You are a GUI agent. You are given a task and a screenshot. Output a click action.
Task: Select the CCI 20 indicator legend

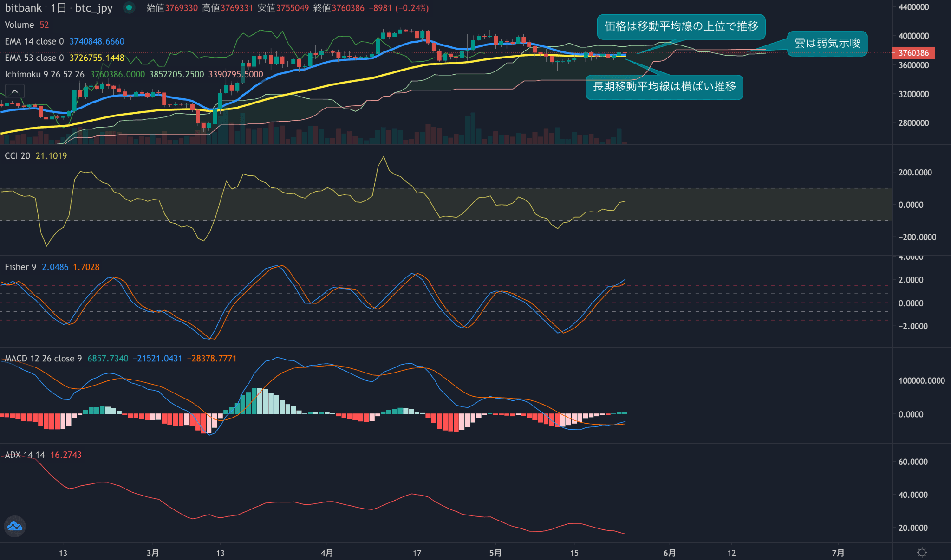click(x=20, y=156)
